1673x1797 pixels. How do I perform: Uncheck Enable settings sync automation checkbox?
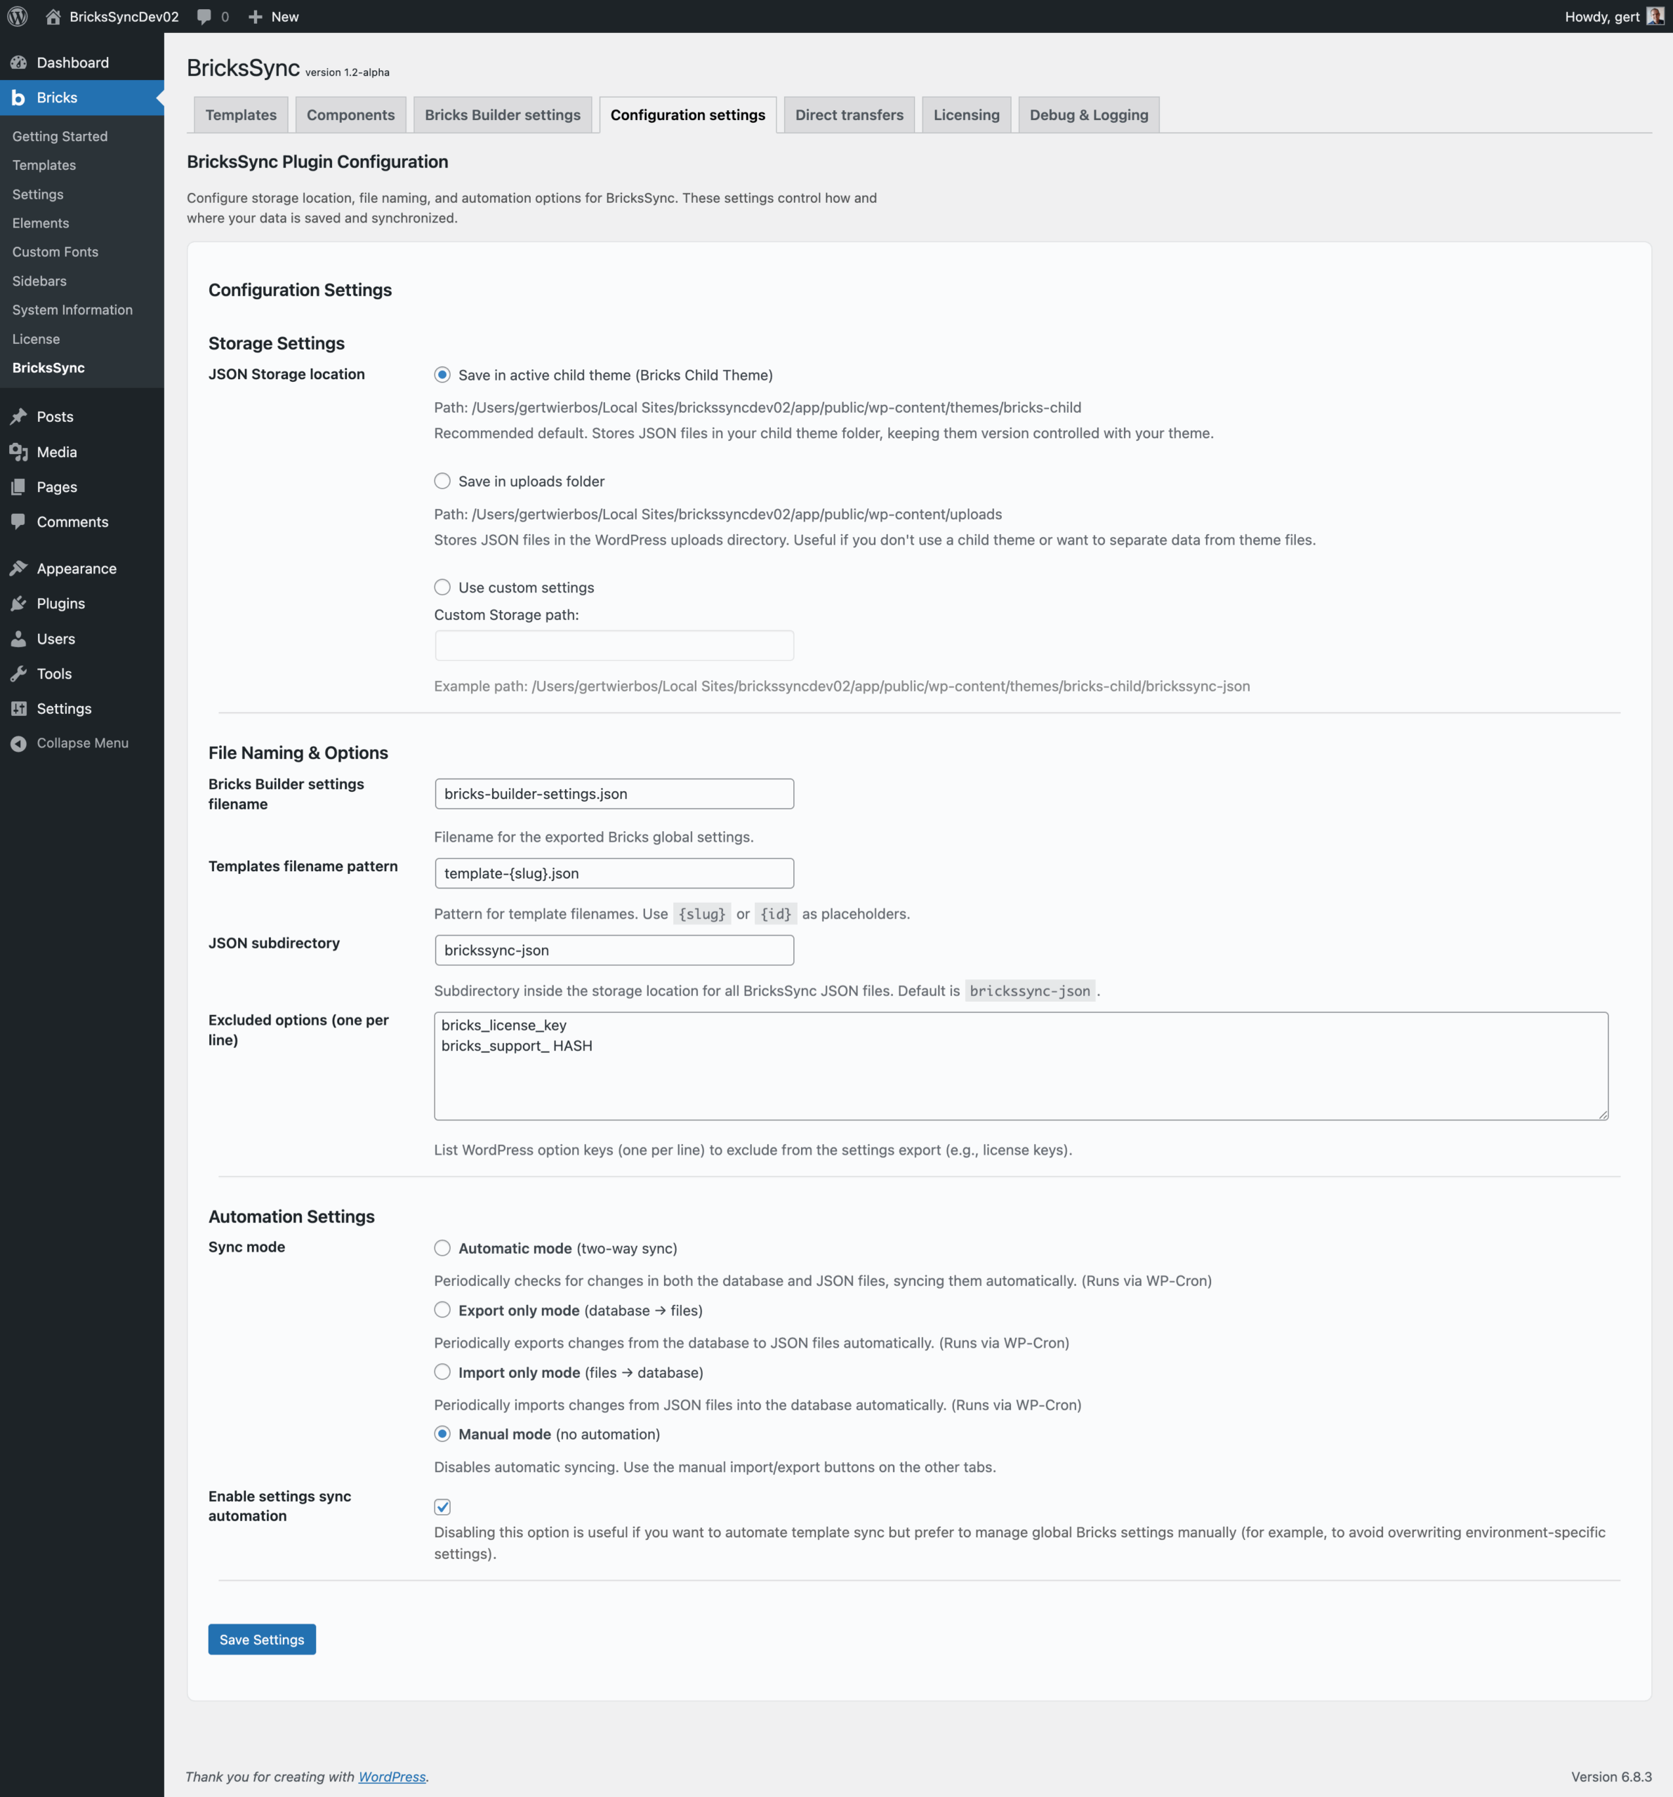(442, 1507)
